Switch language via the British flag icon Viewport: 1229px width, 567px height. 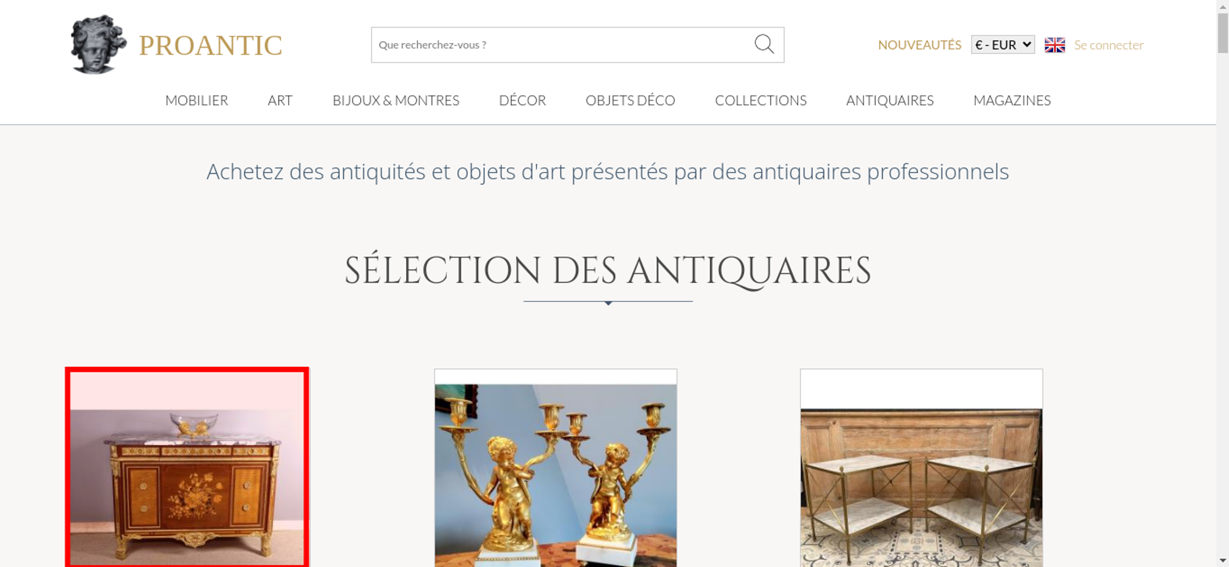[1054, 45]
